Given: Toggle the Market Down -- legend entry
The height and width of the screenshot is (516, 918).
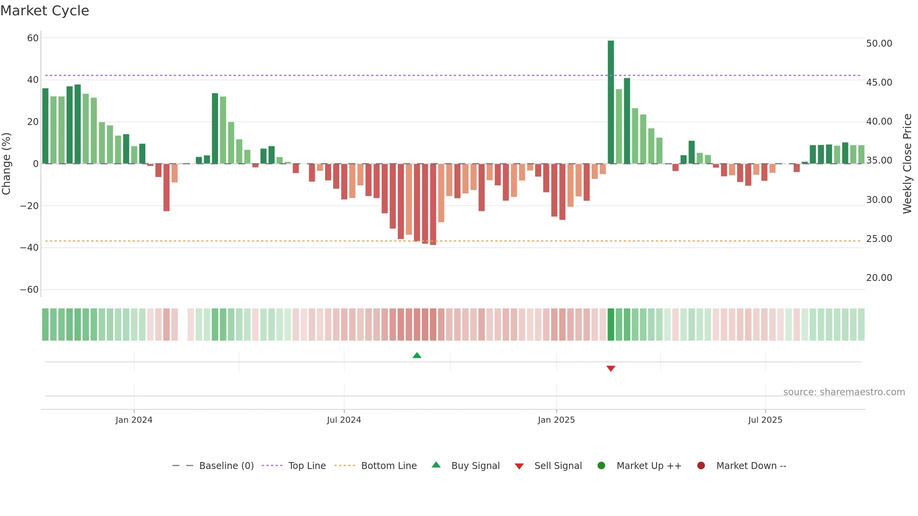Looking at the screenshot, I should pos(742,466).
